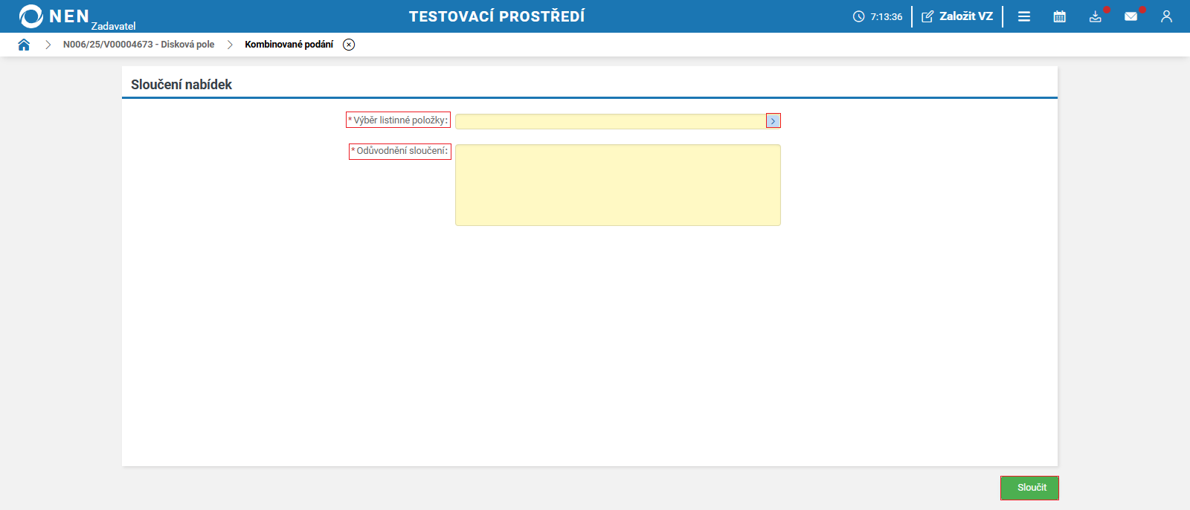Click Založit VZ button
This screenshot has height=510, width=1190.
[957, 16]
